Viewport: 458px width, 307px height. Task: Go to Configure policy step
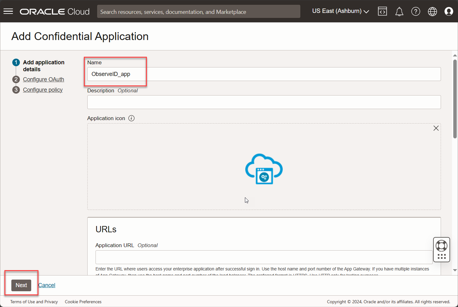tap(43, 90)
